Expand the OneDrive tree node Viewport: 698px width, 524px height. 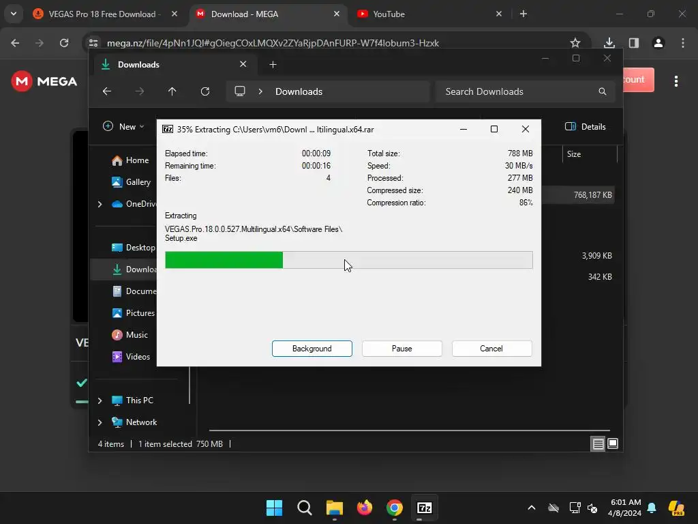[100, 204]
